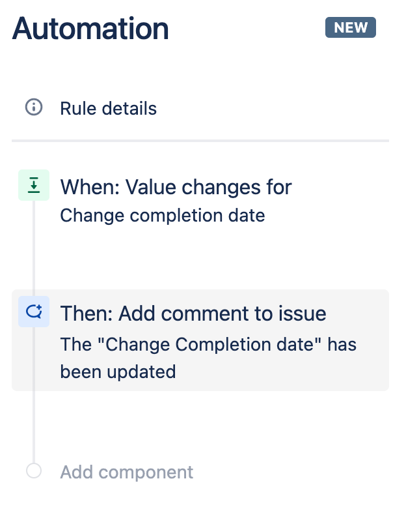Click connector line above Add component
The width and height of the screenshot is (419, 511).
pos(34,427)
